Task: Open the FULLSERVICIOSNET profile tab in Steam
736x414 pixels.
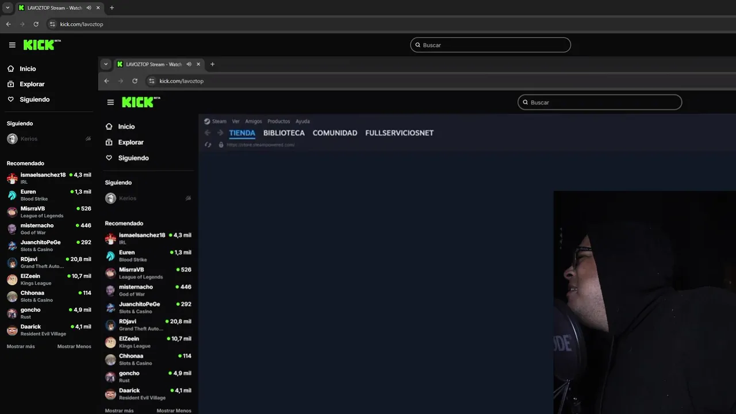Action: 400,133
